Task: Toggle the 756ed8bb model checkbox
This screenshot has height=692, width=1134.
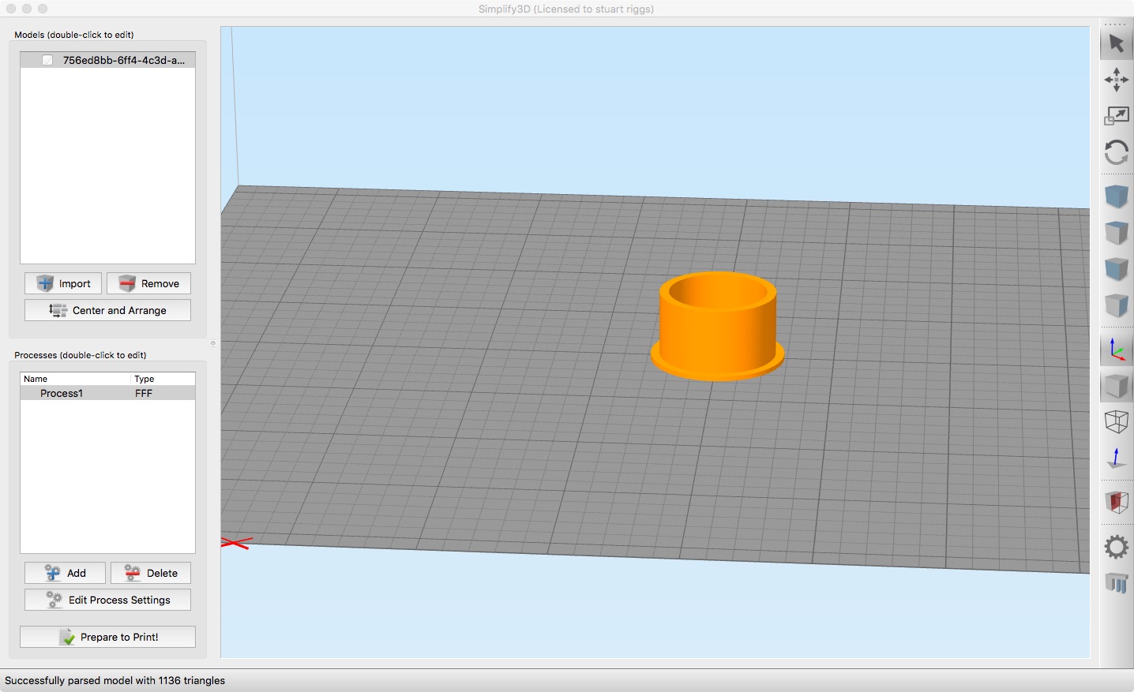Action: (x=47, y=60)
